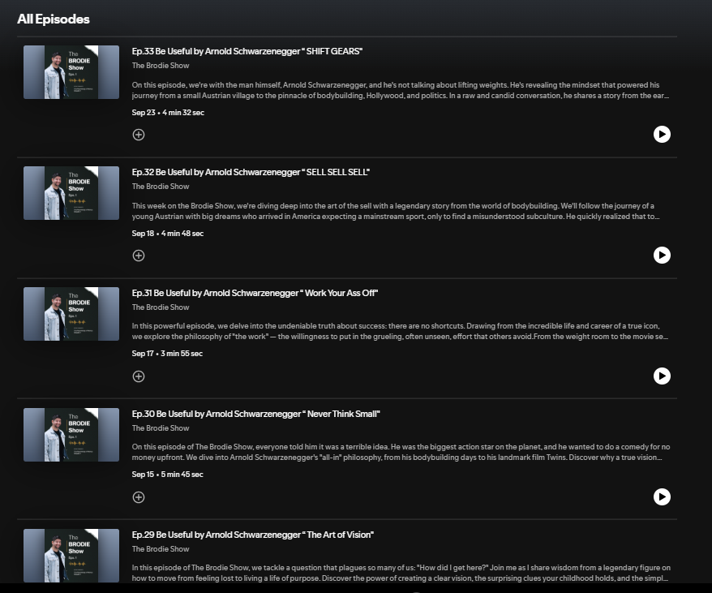Open Ep.29 The Art of Vision title
Image resolution: width=712 pixels, height=593 pixels.
252,535
